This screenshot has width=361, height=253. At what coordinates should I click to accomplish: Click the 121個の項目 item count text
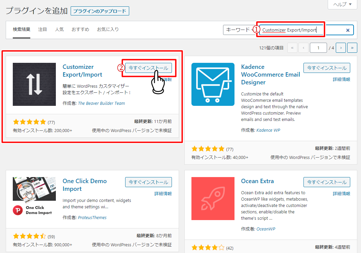(271, 48)
